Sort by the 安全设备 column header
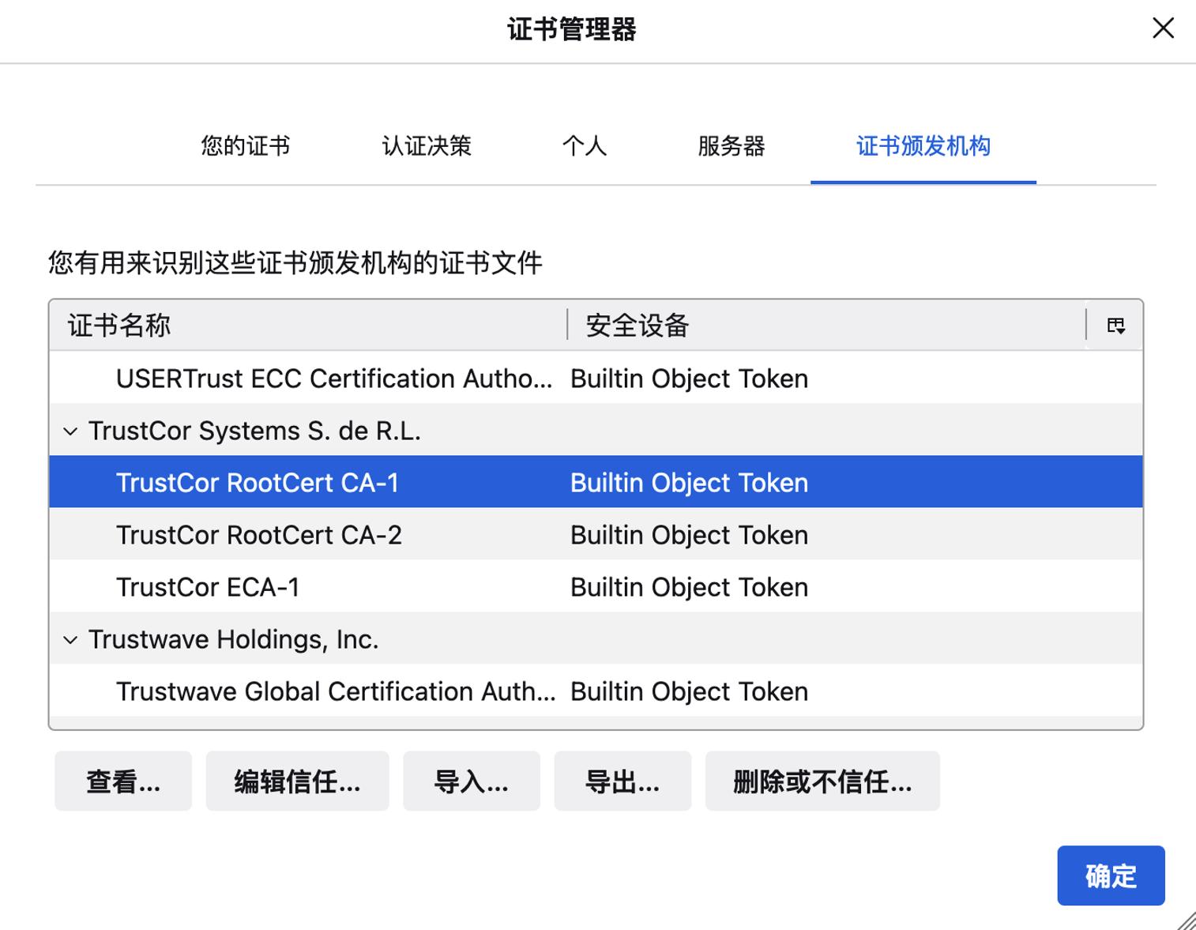Viewport: 1196px width, 930px height. [827, 326]
